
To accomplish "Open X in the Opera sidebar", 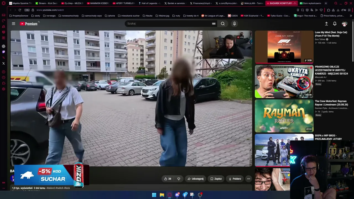I will 4,63.
